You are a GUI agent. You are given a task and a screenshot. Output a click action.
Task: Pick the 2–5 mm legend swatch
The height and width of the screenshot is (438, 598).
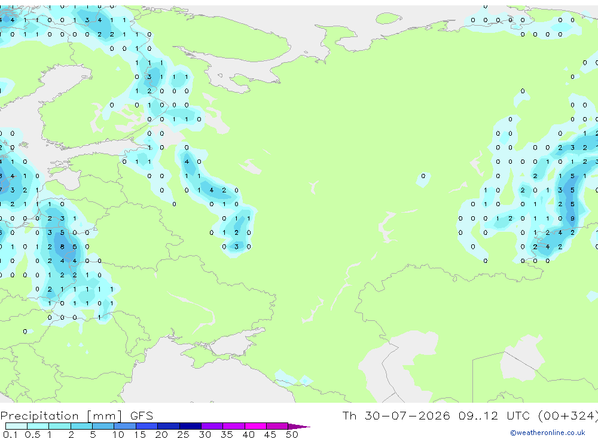point(81,426)
